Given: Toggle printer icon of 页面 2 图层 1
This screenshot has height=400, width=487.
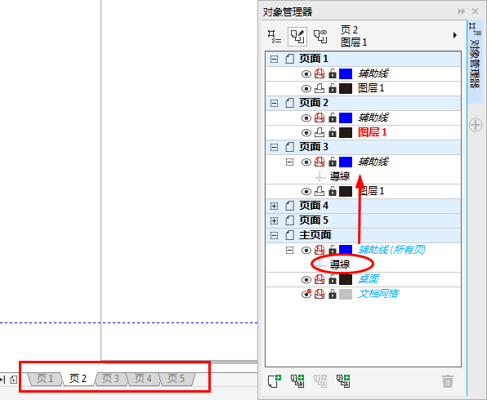Looking at the screenshot, I should pos(319,132).
